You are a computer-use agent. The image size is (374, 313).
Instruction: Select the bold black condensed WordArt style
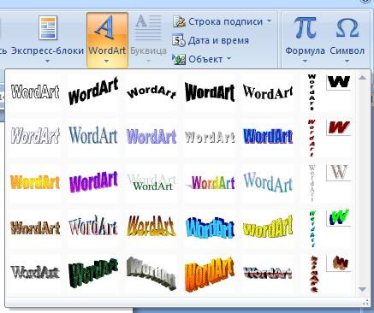point(210,92)
